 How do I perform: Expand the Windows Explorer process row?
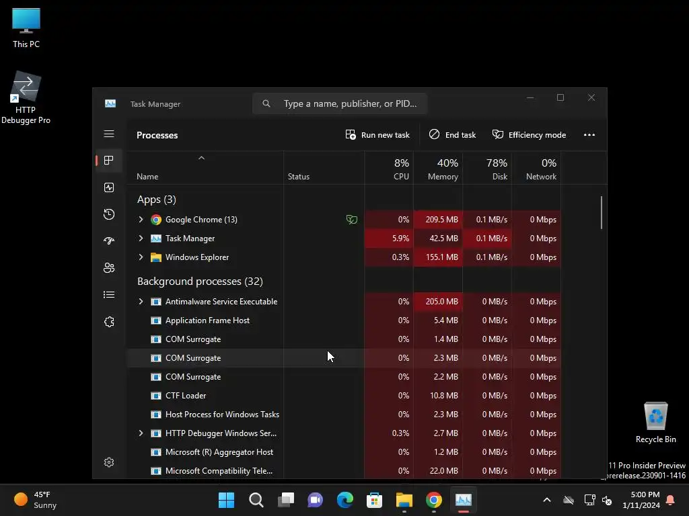pyautogui.click(x=141, y=257)
